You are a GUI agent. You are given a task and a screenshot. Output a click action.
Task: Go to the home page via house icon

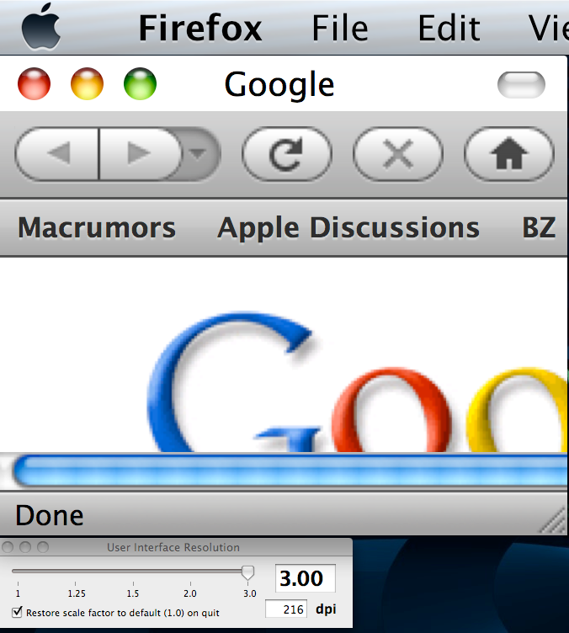pos(509,153)
